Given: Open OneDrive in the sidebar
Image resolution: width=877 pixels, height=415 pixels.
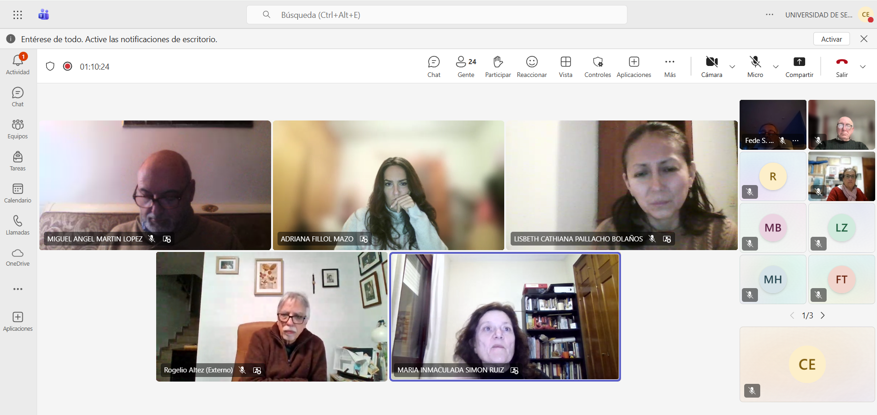Looking at the screenshot, I should coord(18,257).
